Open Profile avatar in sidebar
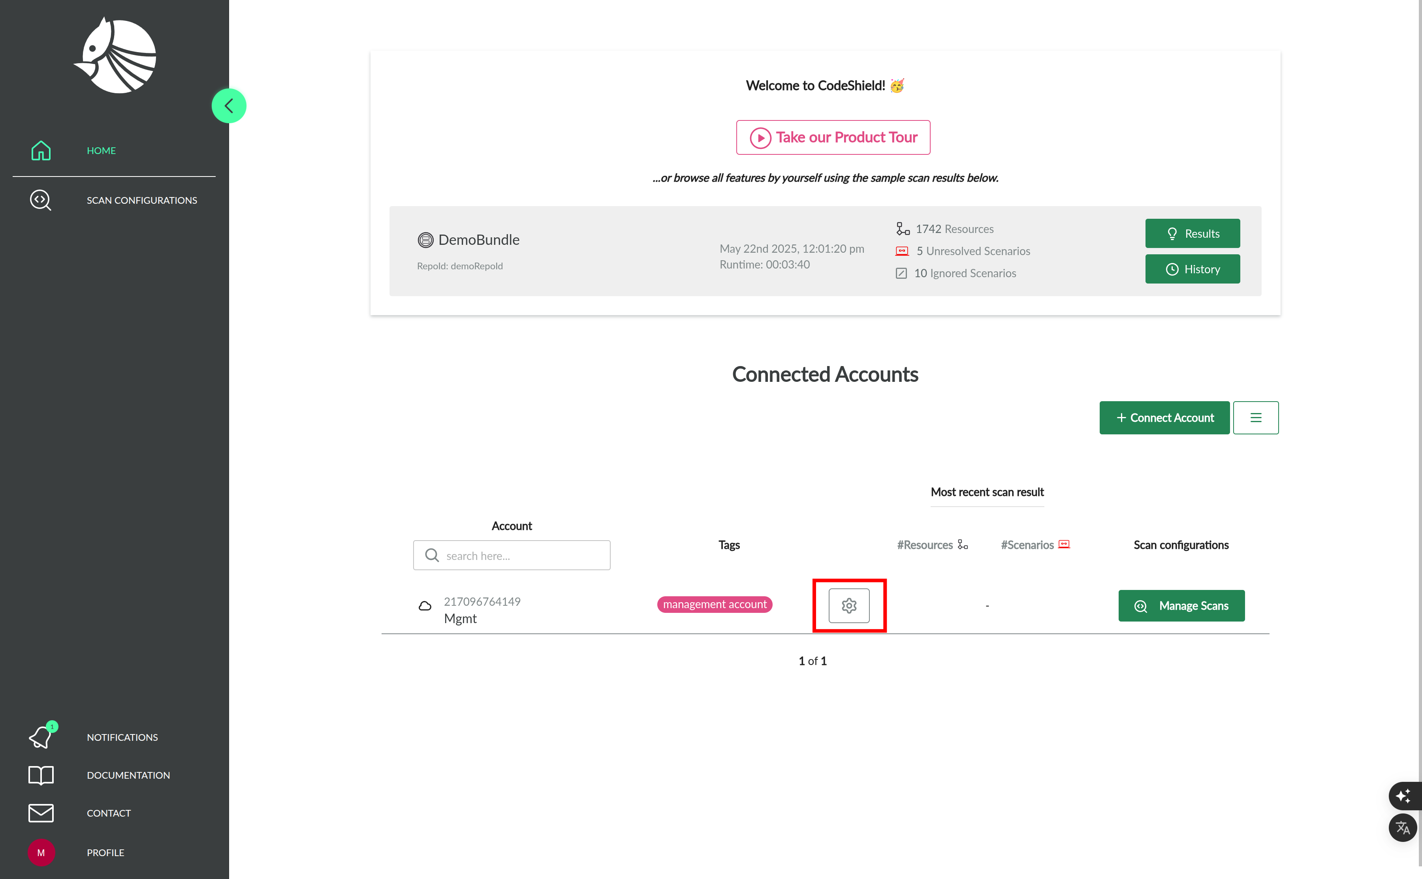The width and height of the screenshot is (1422, 879). pos(41,852)
